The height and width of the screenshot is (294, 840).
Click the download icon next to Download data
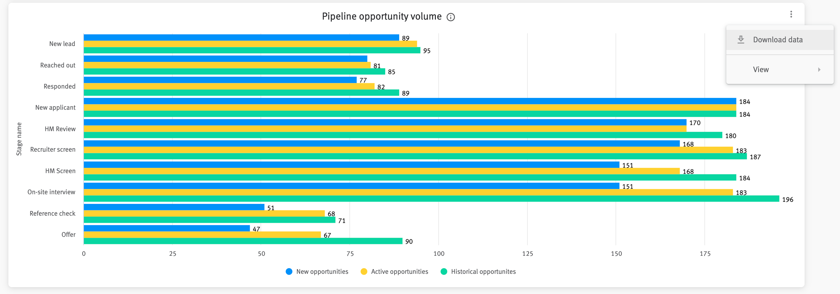tap(741, 39)
